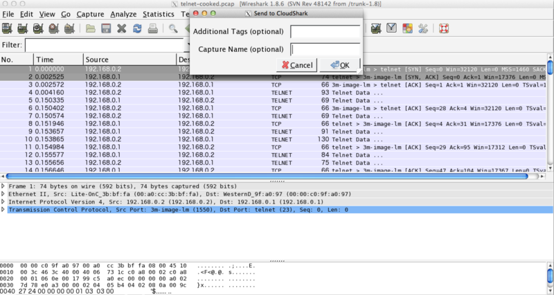Open coloring rules icon

[407, 28]
